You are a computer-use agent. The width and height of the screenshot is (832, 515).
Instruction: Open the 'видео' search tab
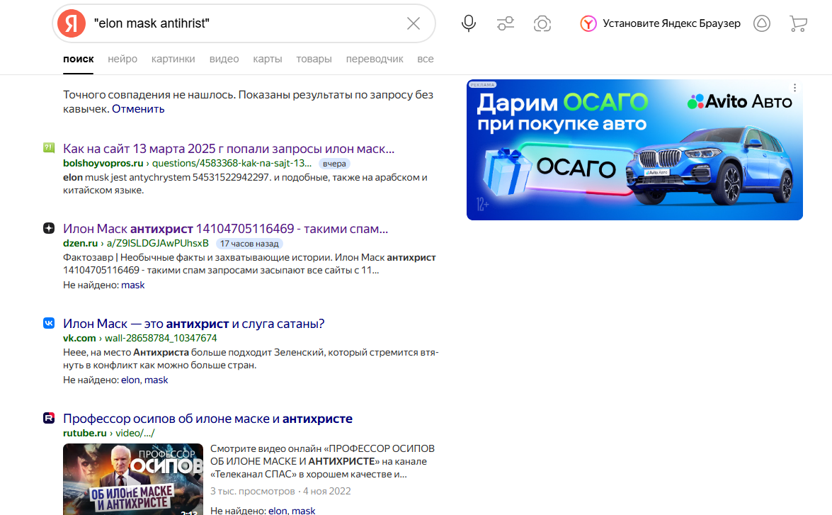[224, 59]
